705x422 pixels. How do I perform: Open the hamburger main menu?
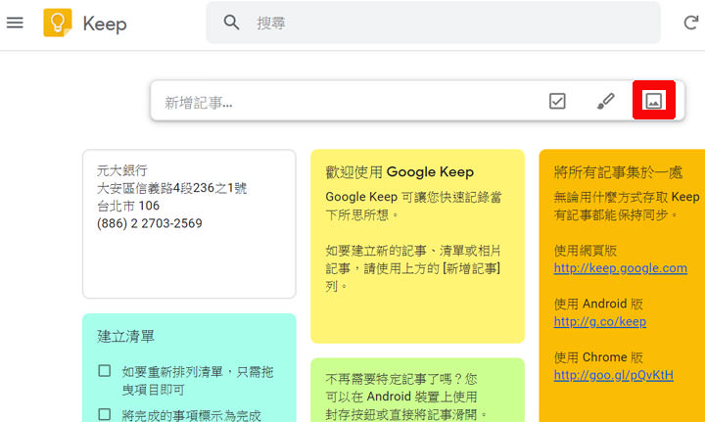pos(15,23)
